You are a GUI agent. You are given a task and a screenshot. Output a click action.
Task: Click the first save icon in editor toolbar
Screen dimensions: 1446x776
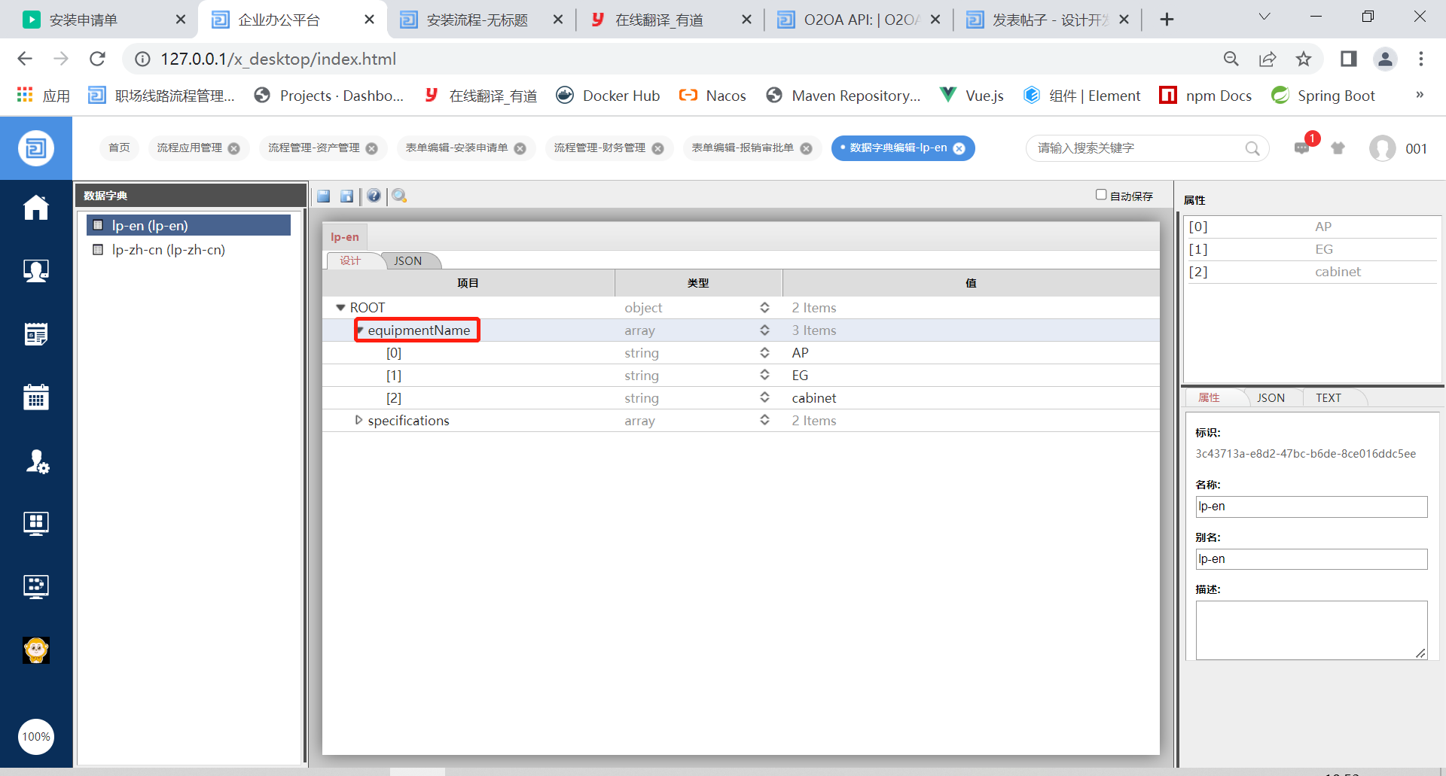(x=324, y=196)
